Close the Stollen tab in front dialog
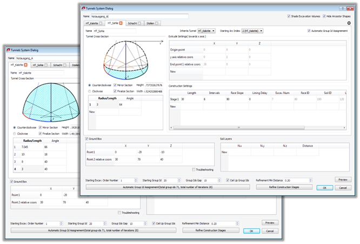 pyautogui.click(x=157, y=23)
